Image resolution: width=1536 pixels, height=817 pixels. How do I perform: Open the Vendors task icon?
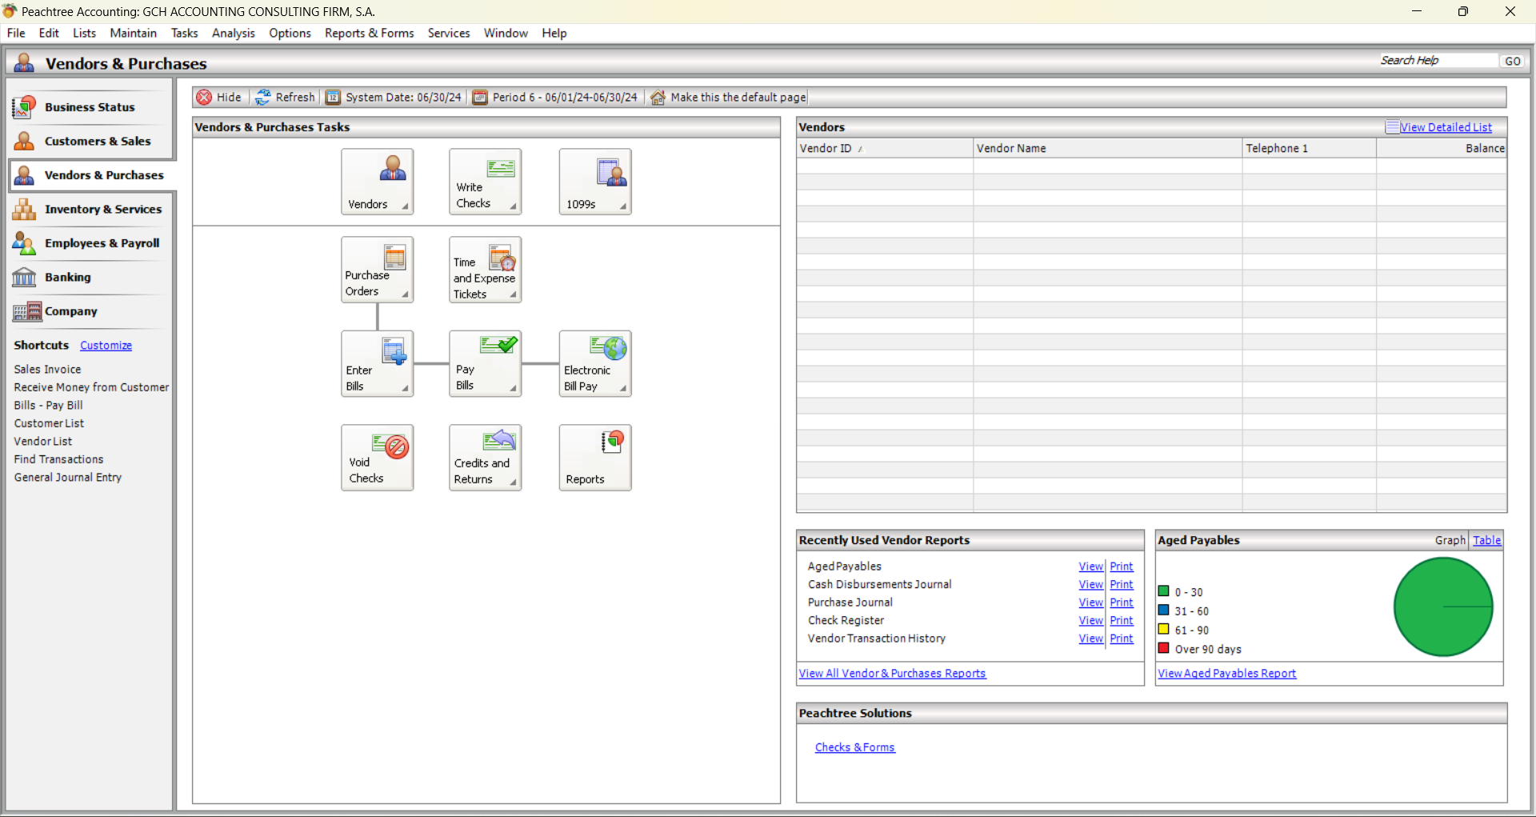point(377,182)
